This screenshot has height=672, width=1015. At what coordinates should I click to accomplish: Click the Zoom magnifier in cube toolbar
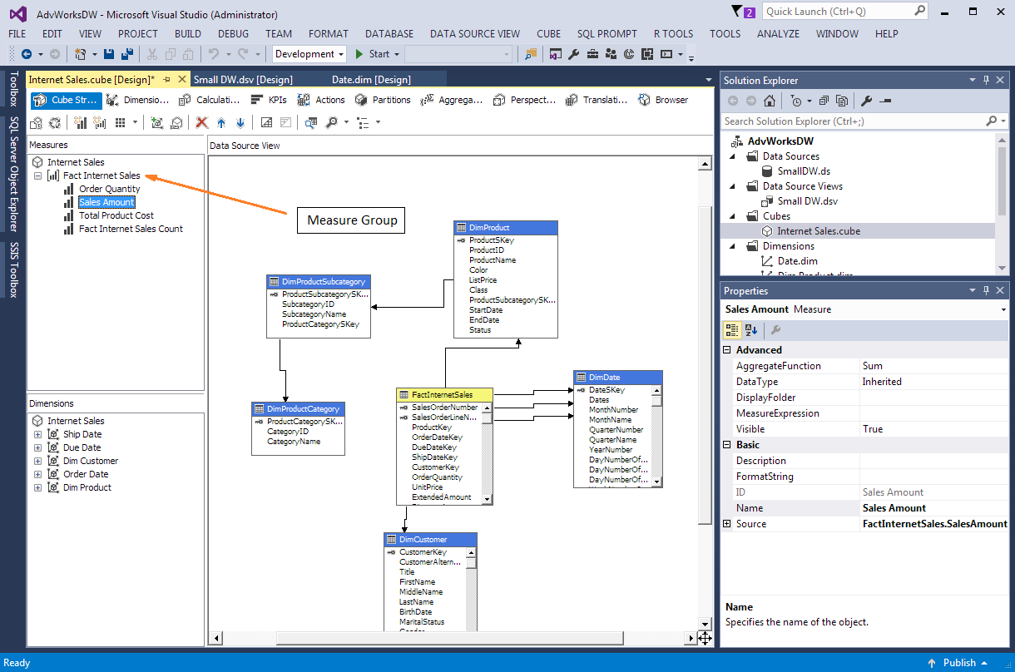click(x=331, y=122)
